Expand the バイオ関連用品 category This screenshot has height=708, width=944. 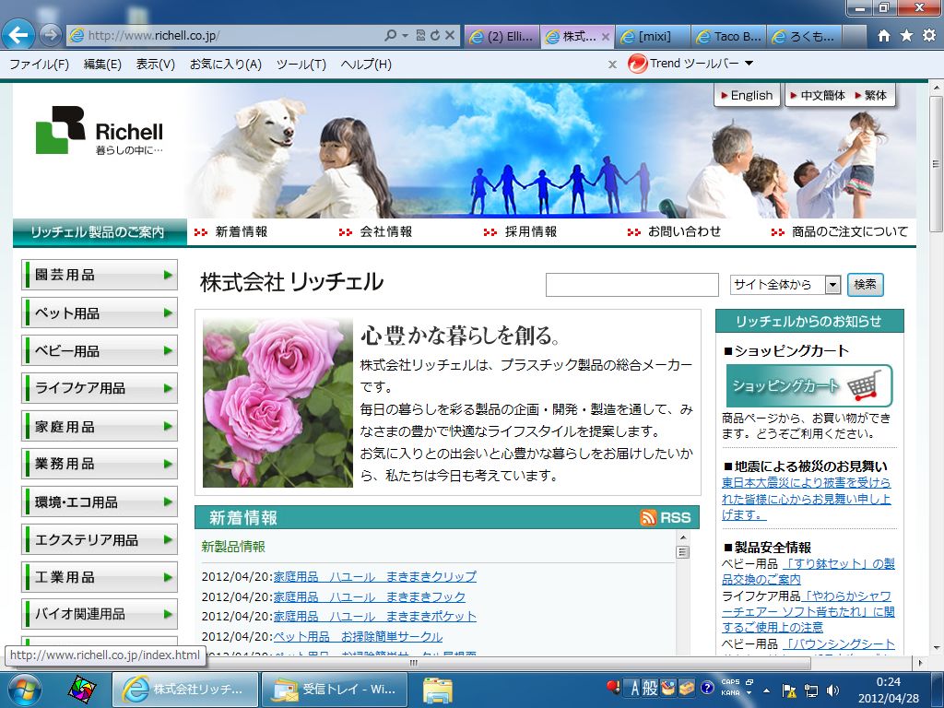100,613
